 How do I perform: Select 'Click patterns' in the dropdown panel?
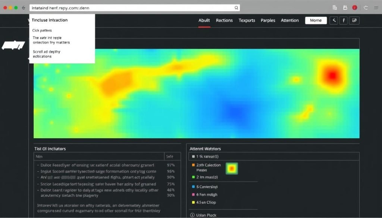(x=42, y=31)
